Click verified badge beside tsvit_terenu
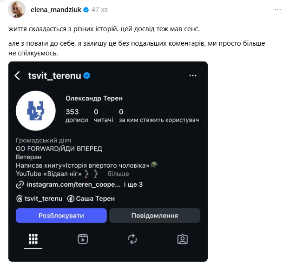 (86, 75)
